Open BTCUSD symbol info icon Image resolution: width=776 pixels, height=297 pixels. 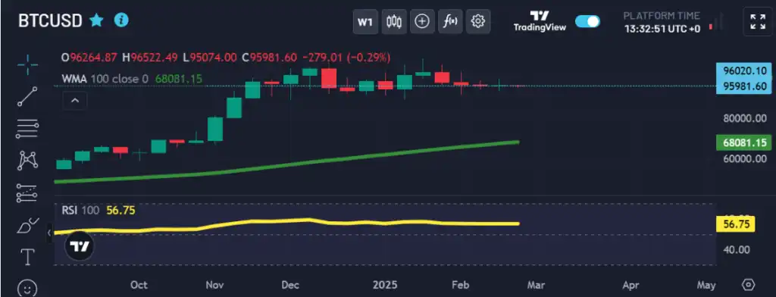point(121,20)
